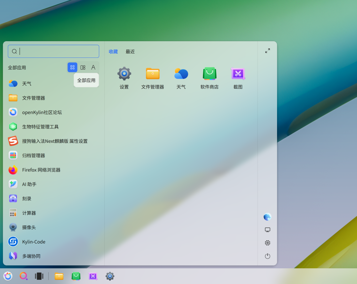
Task: Open Kylin-Code from the app list
Action: click(54, 242)
